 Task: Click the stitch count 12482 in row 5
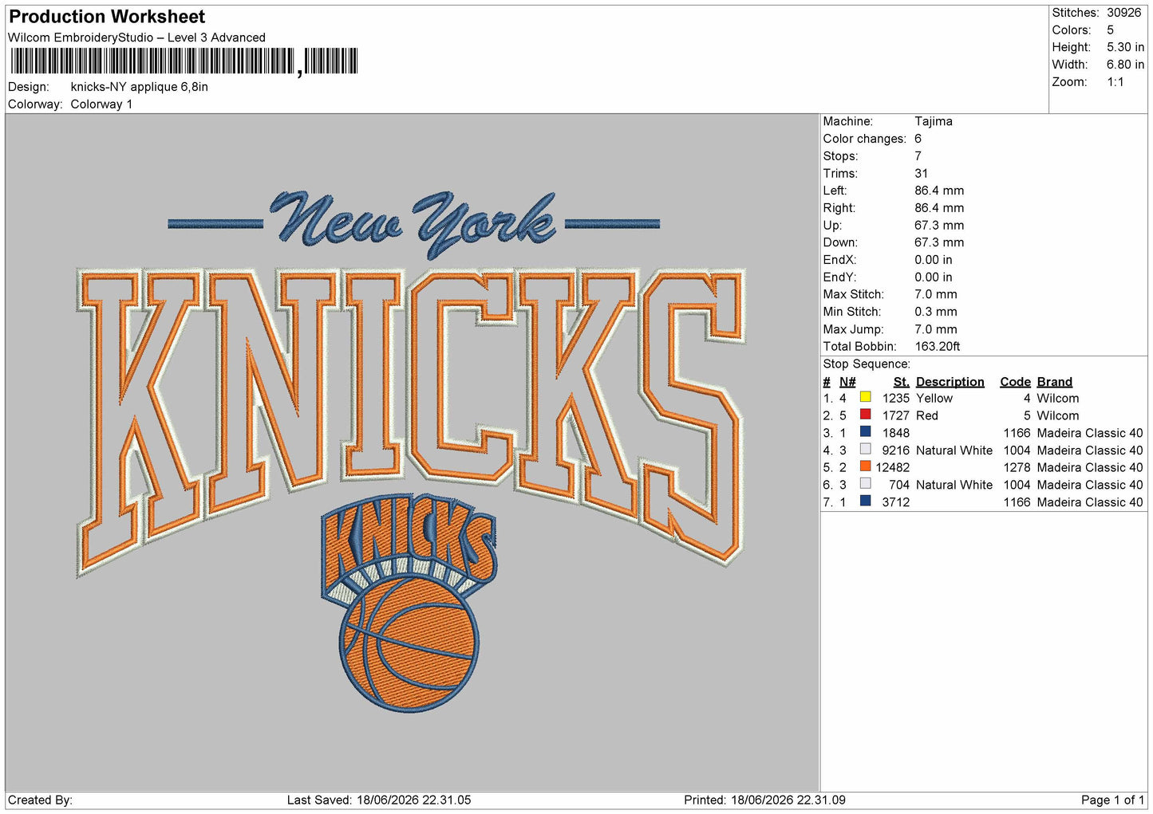892,467
